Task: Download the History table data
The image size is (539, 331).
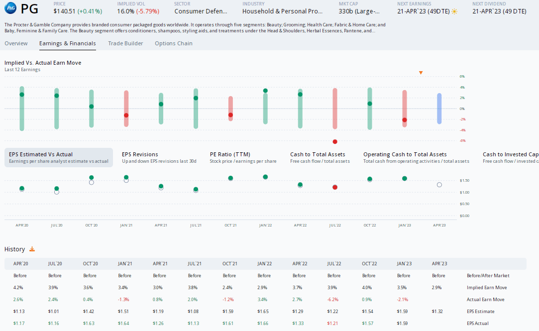Action: click(32, 249)
